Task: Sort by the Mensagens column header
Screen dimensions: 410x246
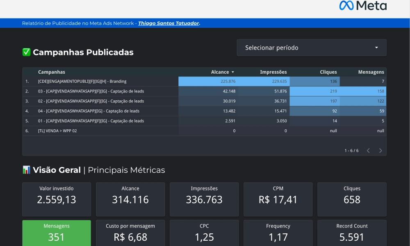Action: [371, 72]
